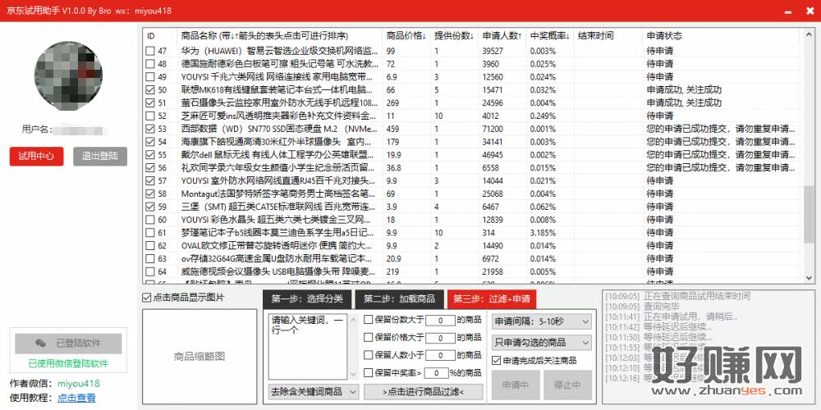Image resolution: width=821 pixels, height=410 pixels.
Task: Select row Montagut法国梦特娇签字笔
Action: (471, 194)
